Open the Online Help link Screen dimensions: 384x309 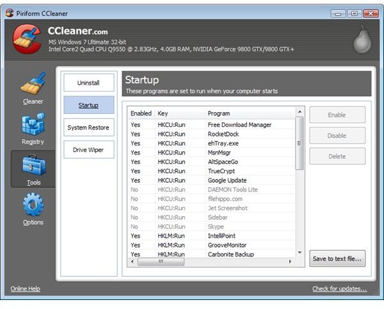tap(25, 288)
